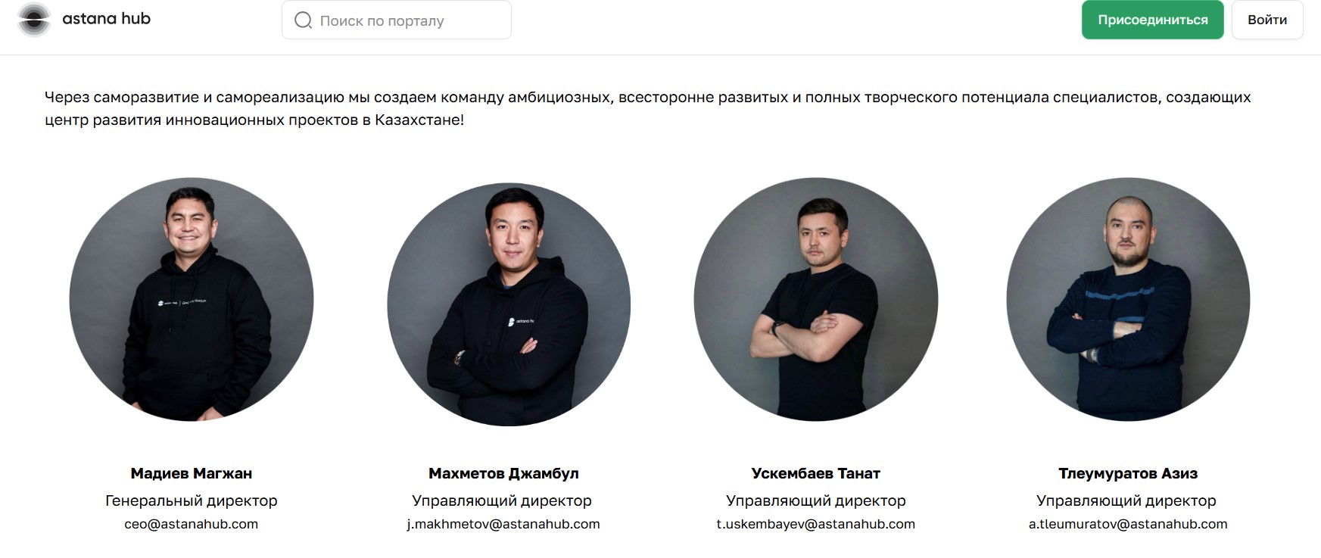Select the name Махметов Джамбул
This screenshot has width=1321, height=558.
tap(503, 473)
